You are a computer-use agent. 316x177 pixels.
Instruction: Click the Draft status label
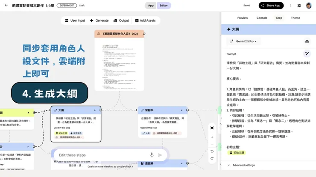[x=82, y=6]
